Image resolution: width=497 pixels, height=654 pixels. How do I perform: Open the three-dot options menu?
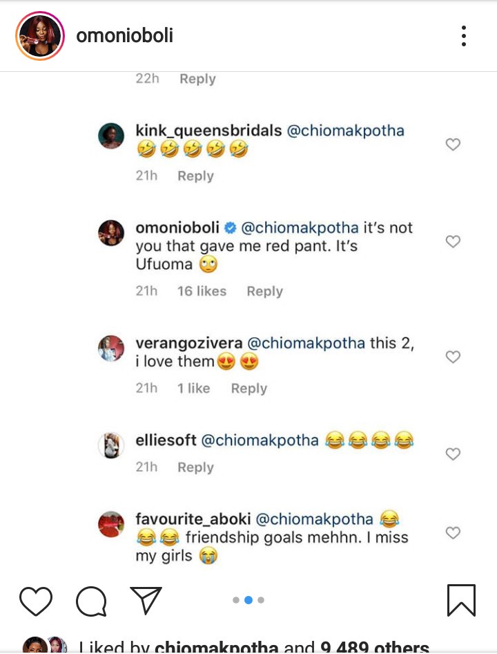coord(464,36)
